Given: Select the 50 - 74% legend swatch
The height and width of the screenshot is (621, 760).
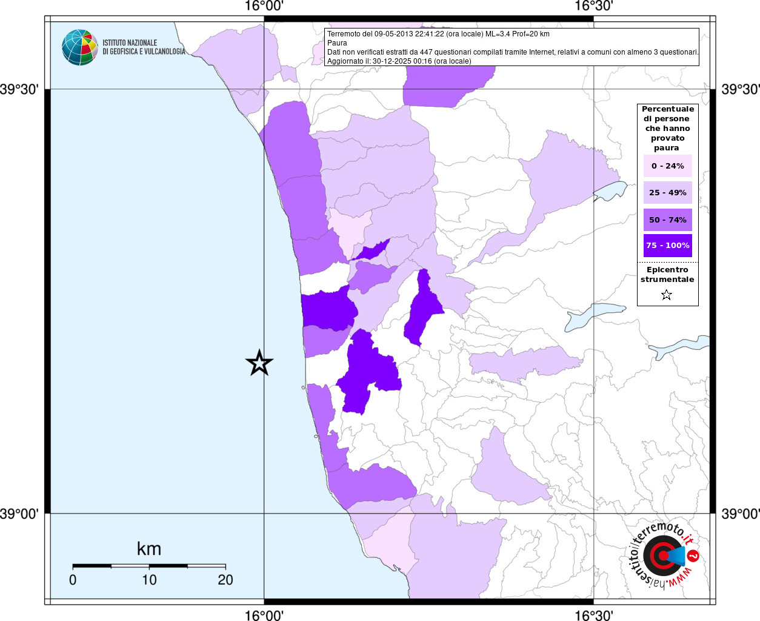Looking at the screenshot, I should pyautogui.click(x=667, y=220).
